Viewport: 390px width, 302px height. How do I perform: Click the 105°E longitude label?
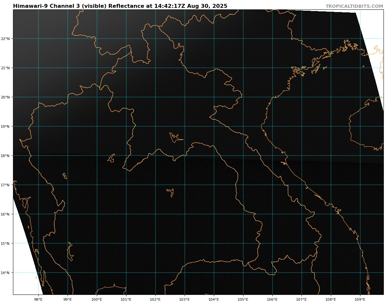[x=243, y=299]
